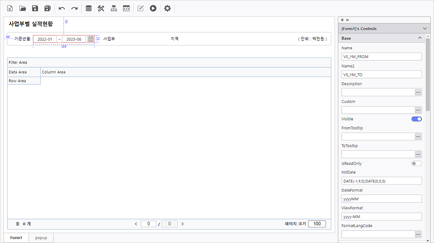Open a file with the folder icon
This screenshot has width=434, height=243.
(23, 8)
